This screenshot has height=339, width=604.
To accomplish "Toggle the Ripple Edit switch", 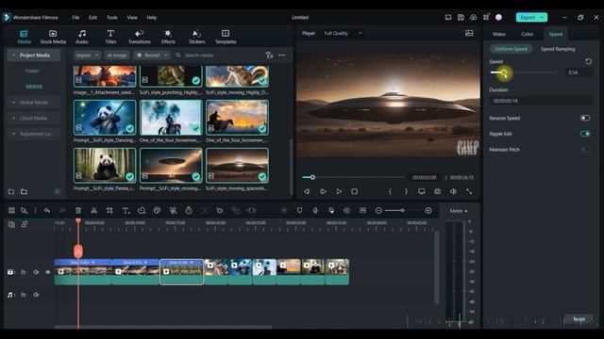I will coord(585,134).
